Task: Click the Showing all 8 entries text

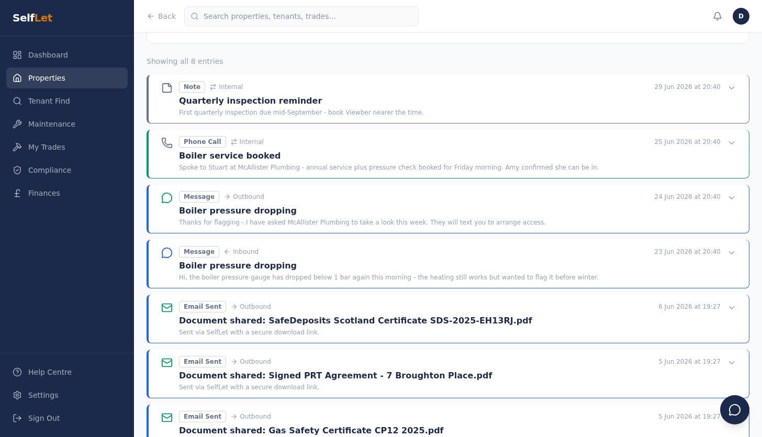Action: [x=185, y=61]
